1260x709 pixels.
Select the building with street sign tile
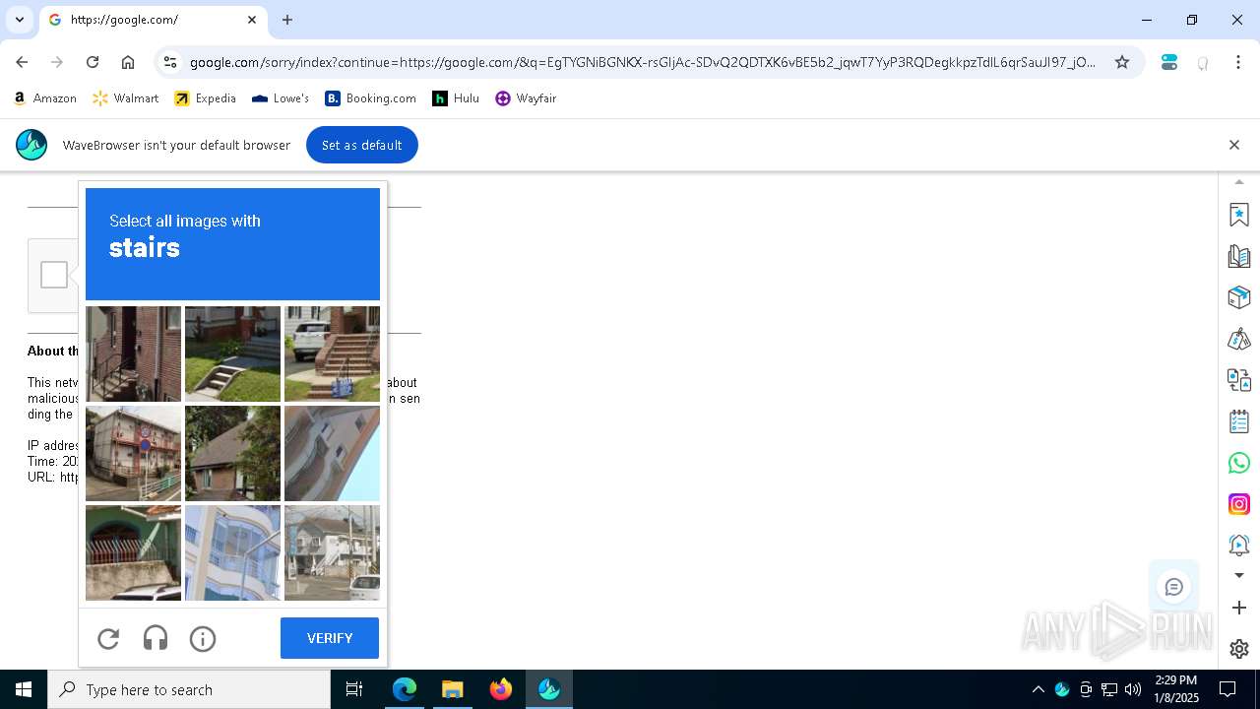click(x=133, y=453)
